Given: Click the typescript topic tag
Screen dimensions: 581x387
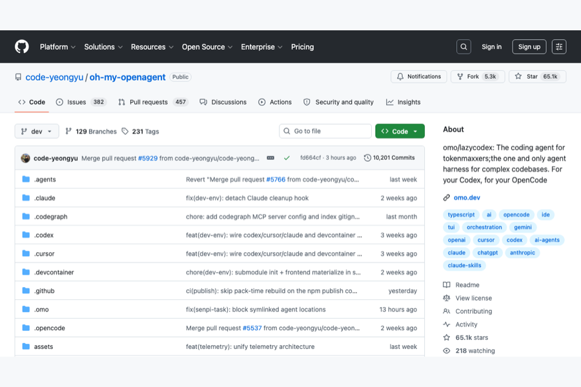Looking at the screenshot, I should point(461,215).
